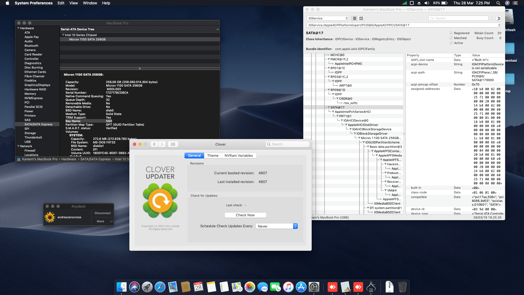
Task: Open the Schedule Check Updates dropdown
Action: tap(276, 226)
